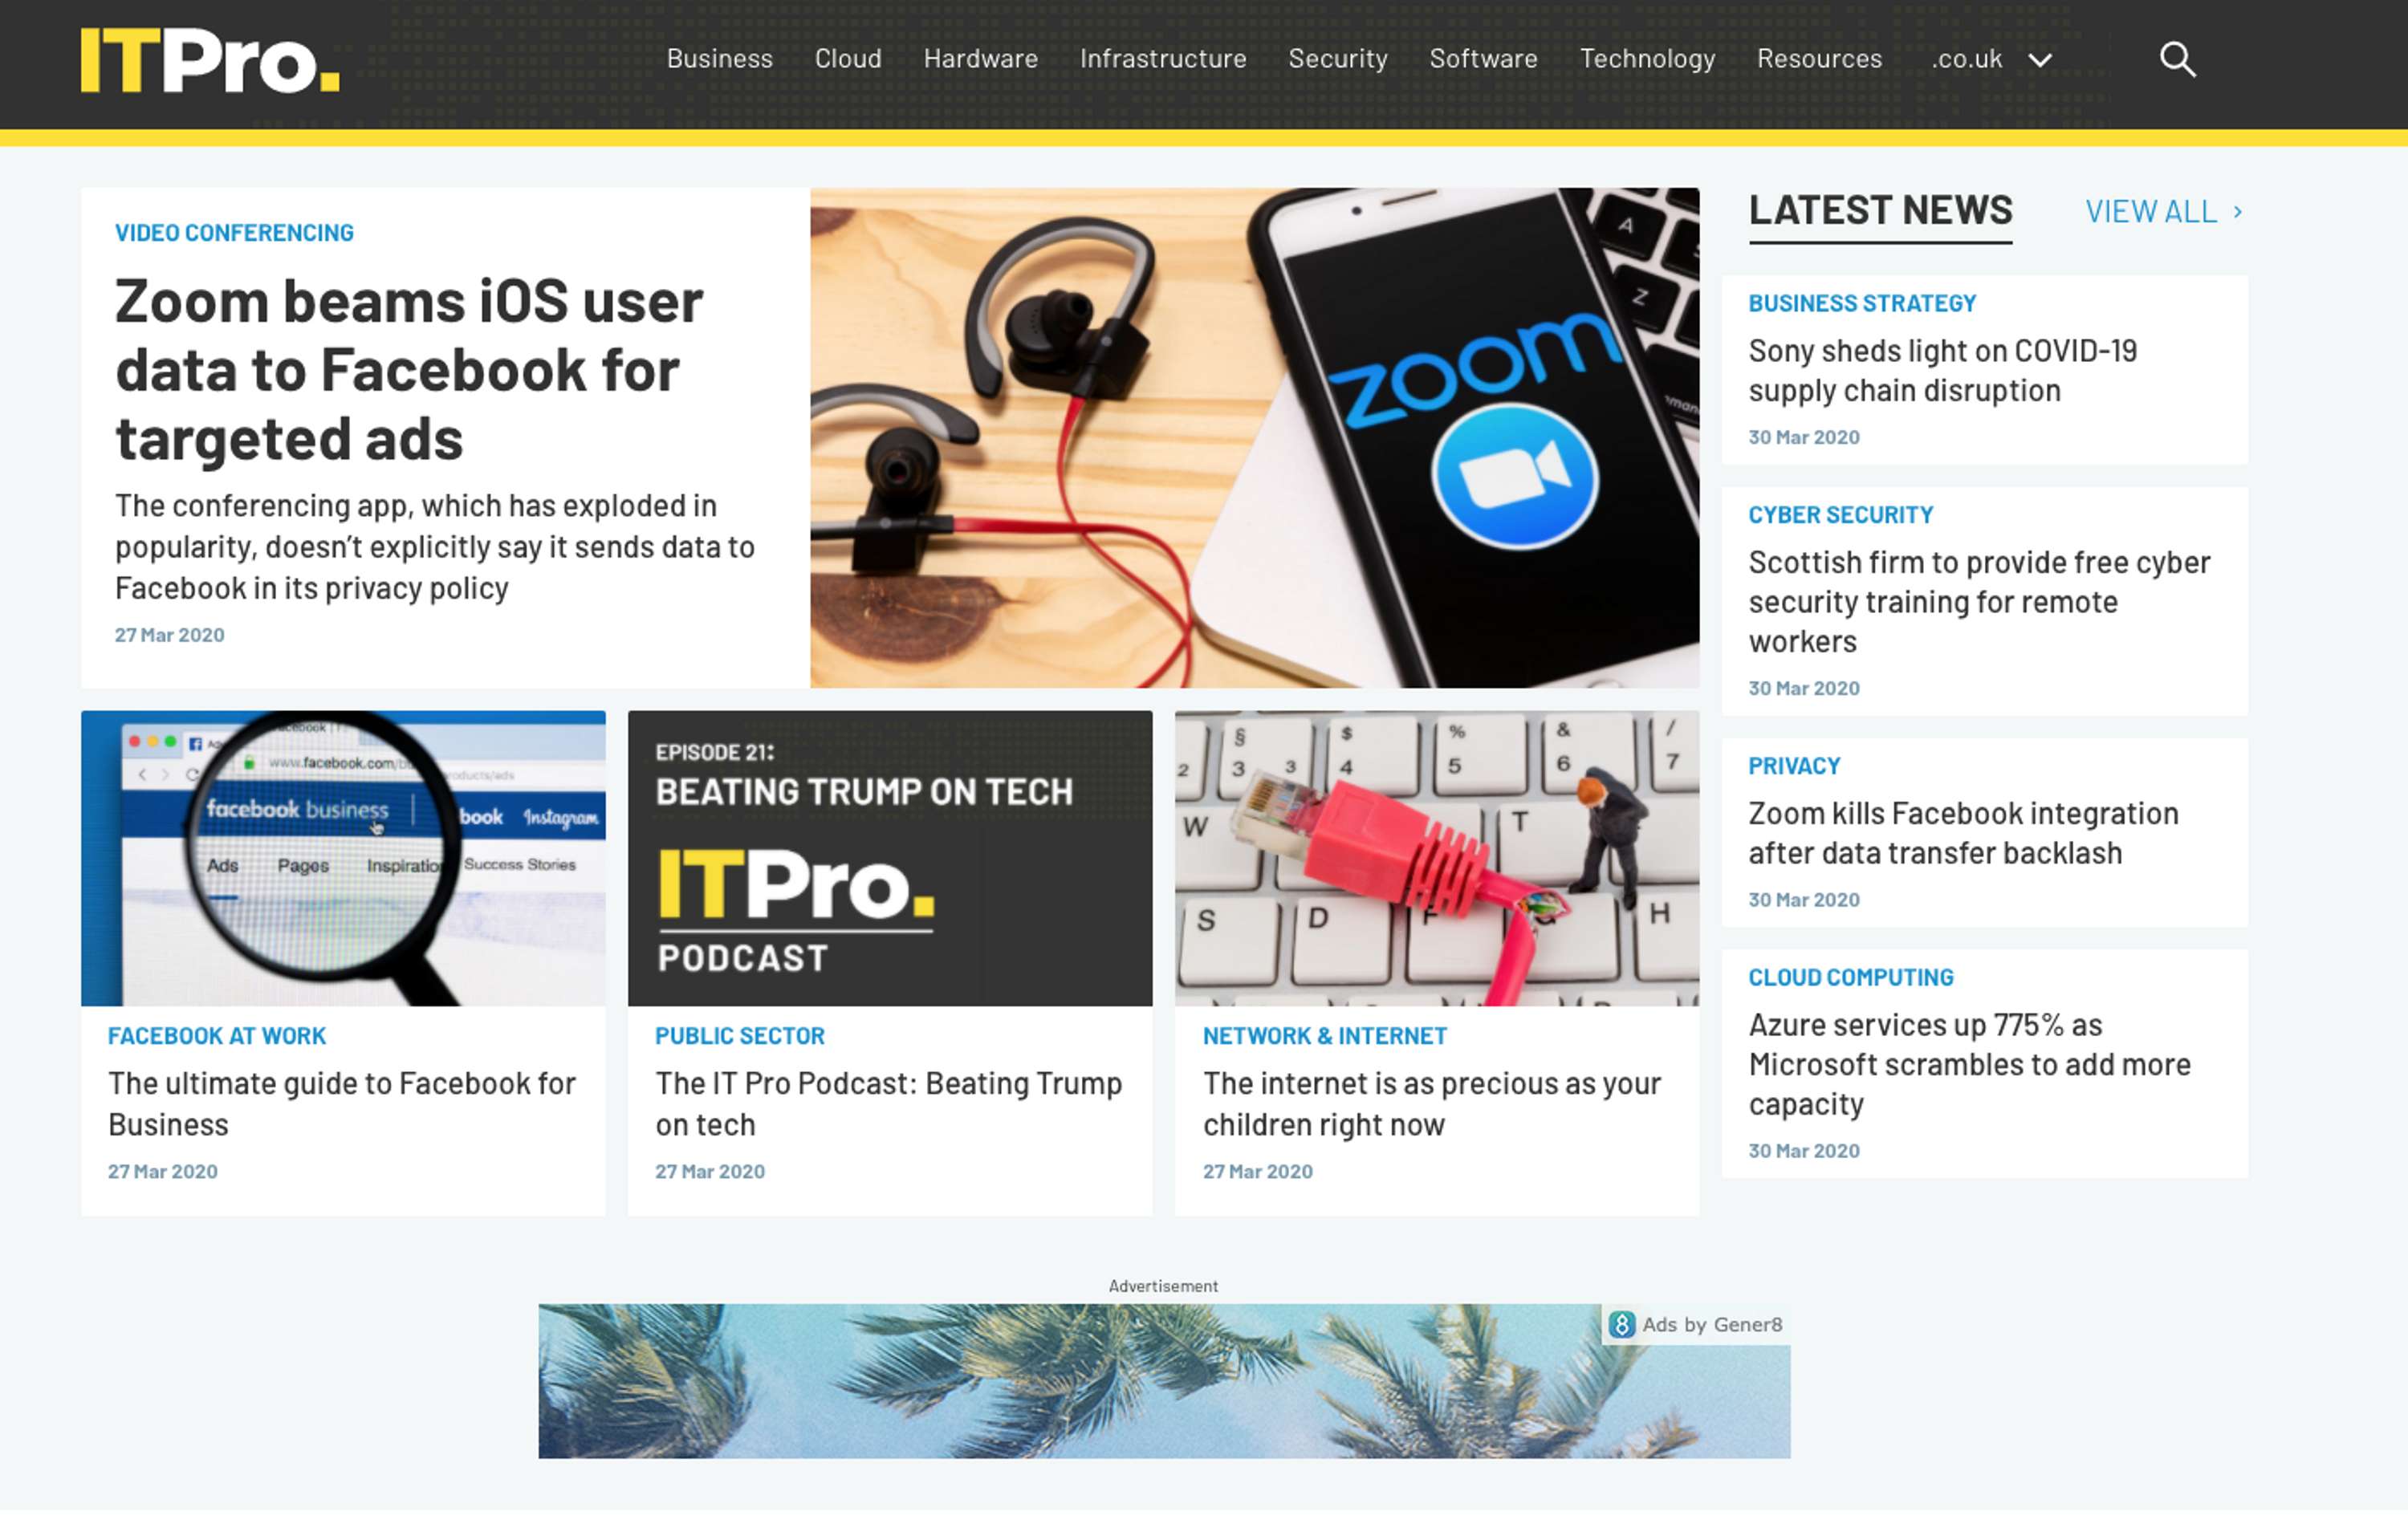Click the date under Azure services story
This screenshot has height=1536, width=2408.
1804,1150
